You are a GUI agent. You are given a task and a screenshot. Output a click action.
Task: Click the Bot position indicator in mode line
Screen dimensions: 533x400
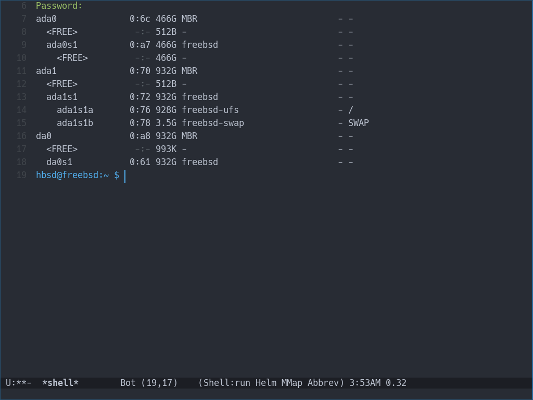coord(128,383)
